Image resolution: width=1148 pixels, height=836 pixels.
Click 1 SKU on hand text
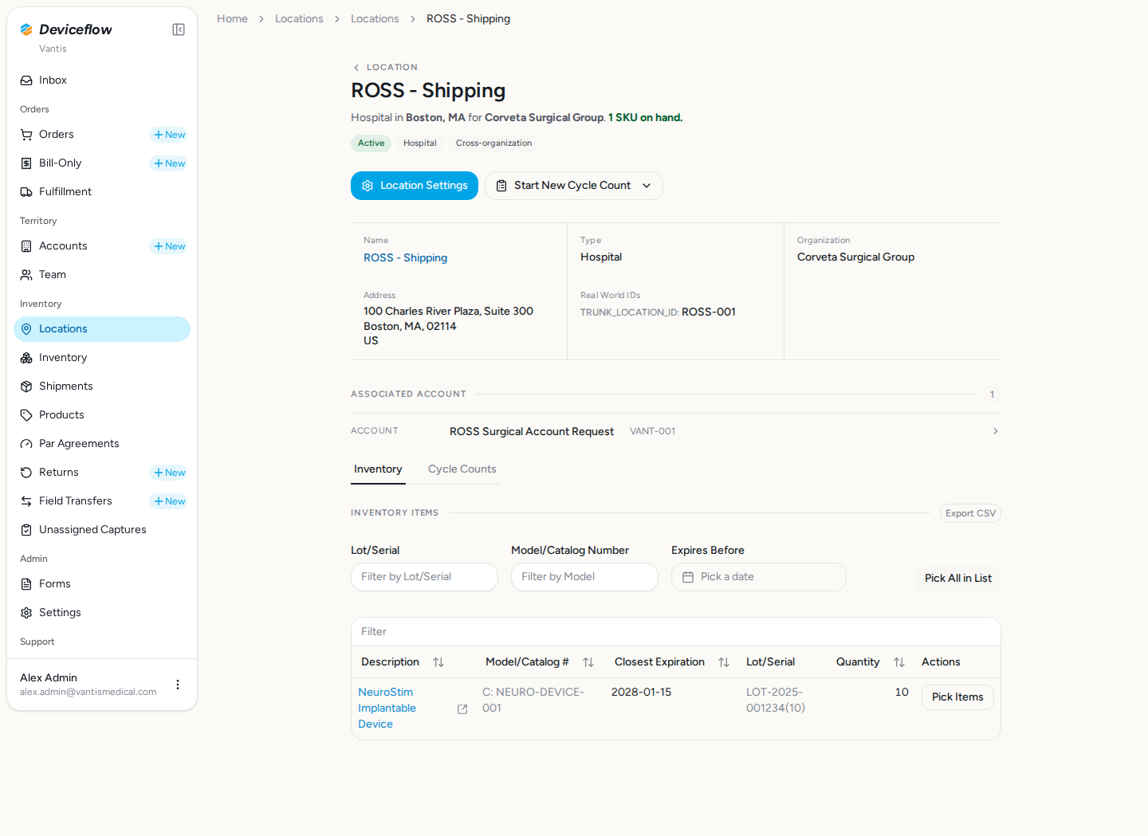pos(645,117)
